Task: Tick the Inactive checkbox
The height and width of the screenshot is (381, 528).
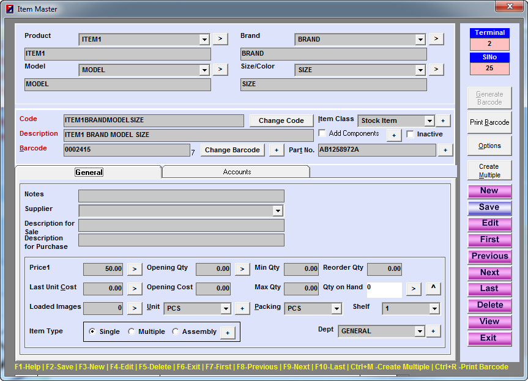Action: (411, 135)
